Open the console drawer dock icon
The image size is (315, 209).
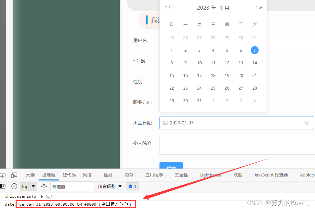[3, 186]
